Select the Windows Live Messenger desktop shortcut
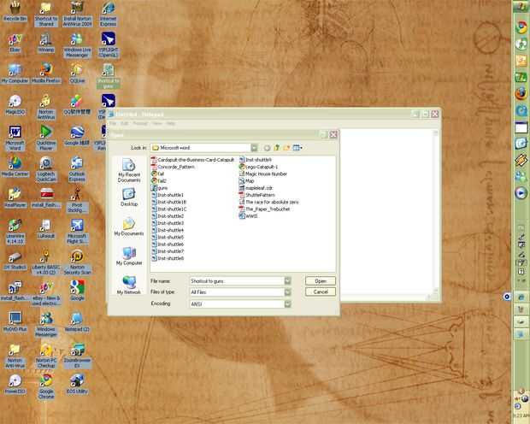This screenshot has height=424, width=530. [x=77, y=45]
